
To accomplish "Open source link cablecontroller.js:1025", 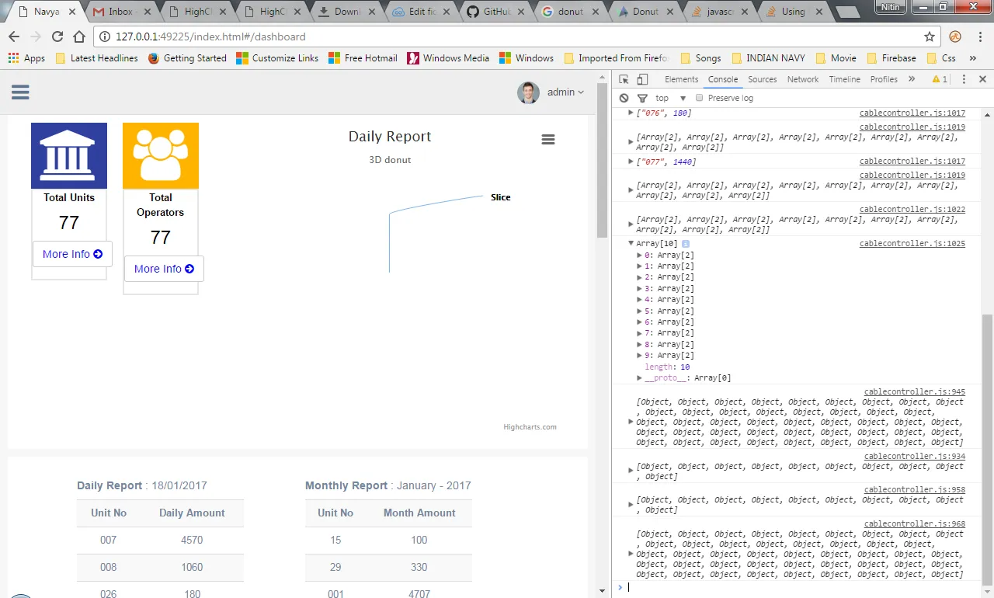I will point(912,244).
